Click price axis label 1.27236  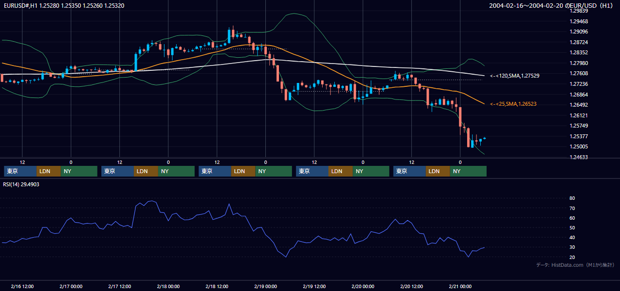[579, 84]
